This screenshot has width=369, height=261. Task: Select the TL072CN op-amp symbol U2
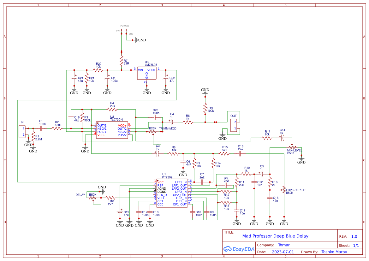[112, 129]
